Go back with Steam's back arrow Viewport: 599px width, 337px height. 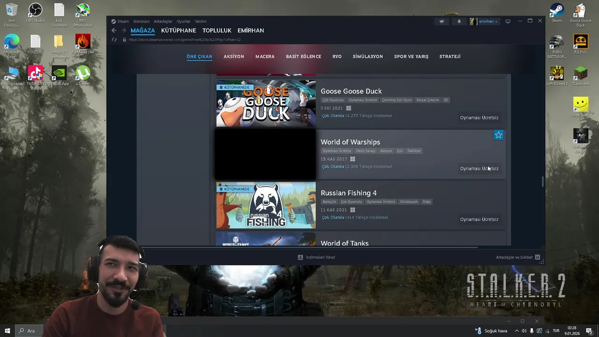point(114,30)
